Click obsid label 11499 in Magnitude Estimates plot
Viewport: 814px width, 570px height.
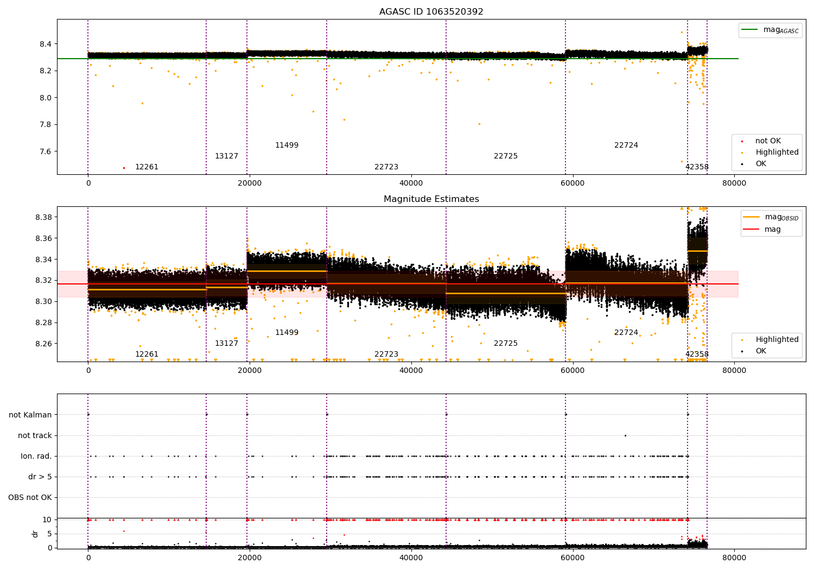pyautogui.click(x=287, y=333)
